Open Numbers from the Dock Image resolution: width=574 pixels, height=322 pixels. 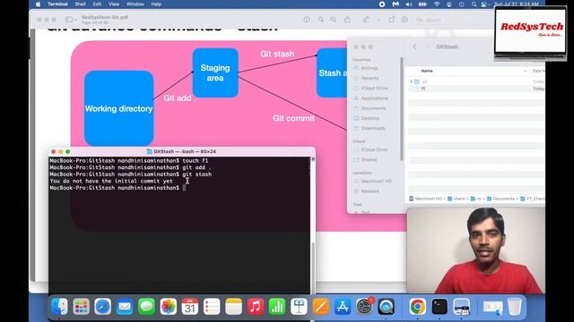click(x=277, y=307)
